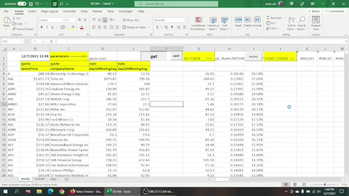Switch to the bleeder sheet tab
The height and width of the screenshot is (196, 349).
coord(40,179)
